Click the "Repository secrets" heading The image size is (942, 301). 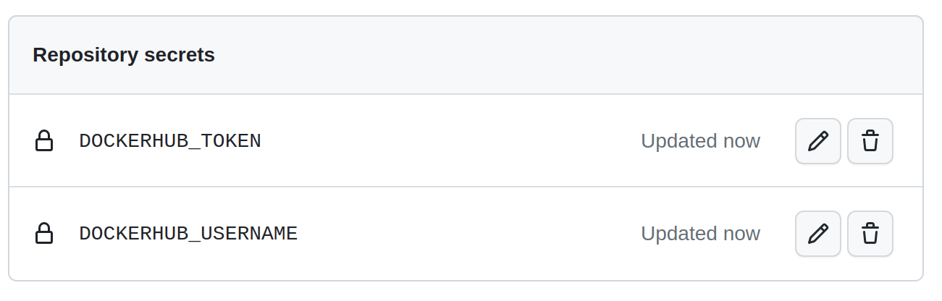point(124,55)
